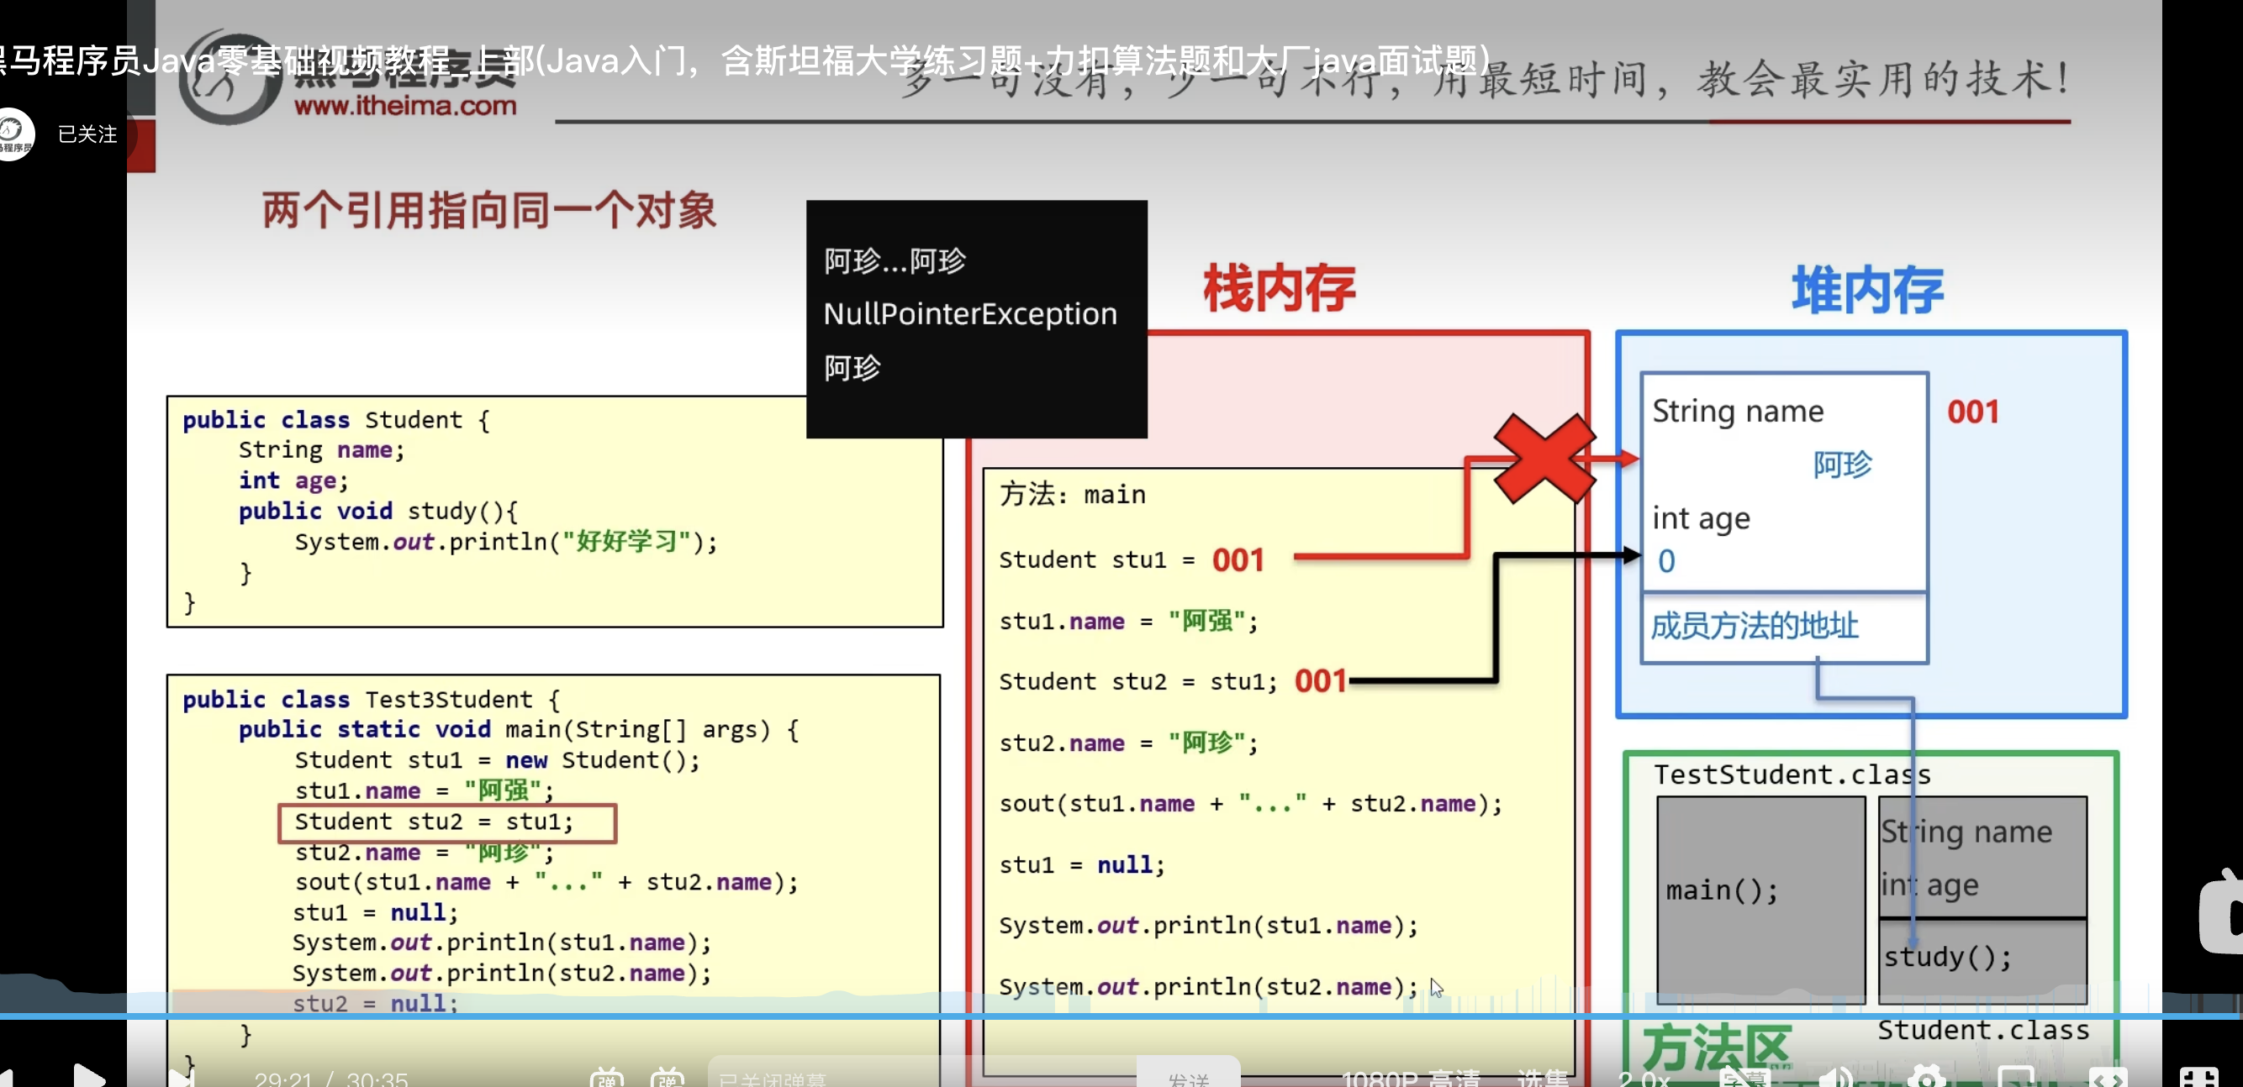Click the video title text at top
Viewport: 2243px width, 1087px height.
[x=740, y=61]
